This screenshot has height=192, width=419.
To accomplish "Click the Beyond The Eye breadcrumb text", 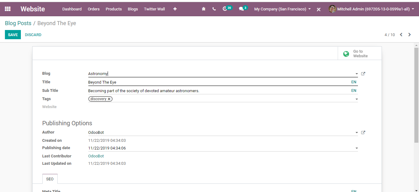I will point(57,23).
